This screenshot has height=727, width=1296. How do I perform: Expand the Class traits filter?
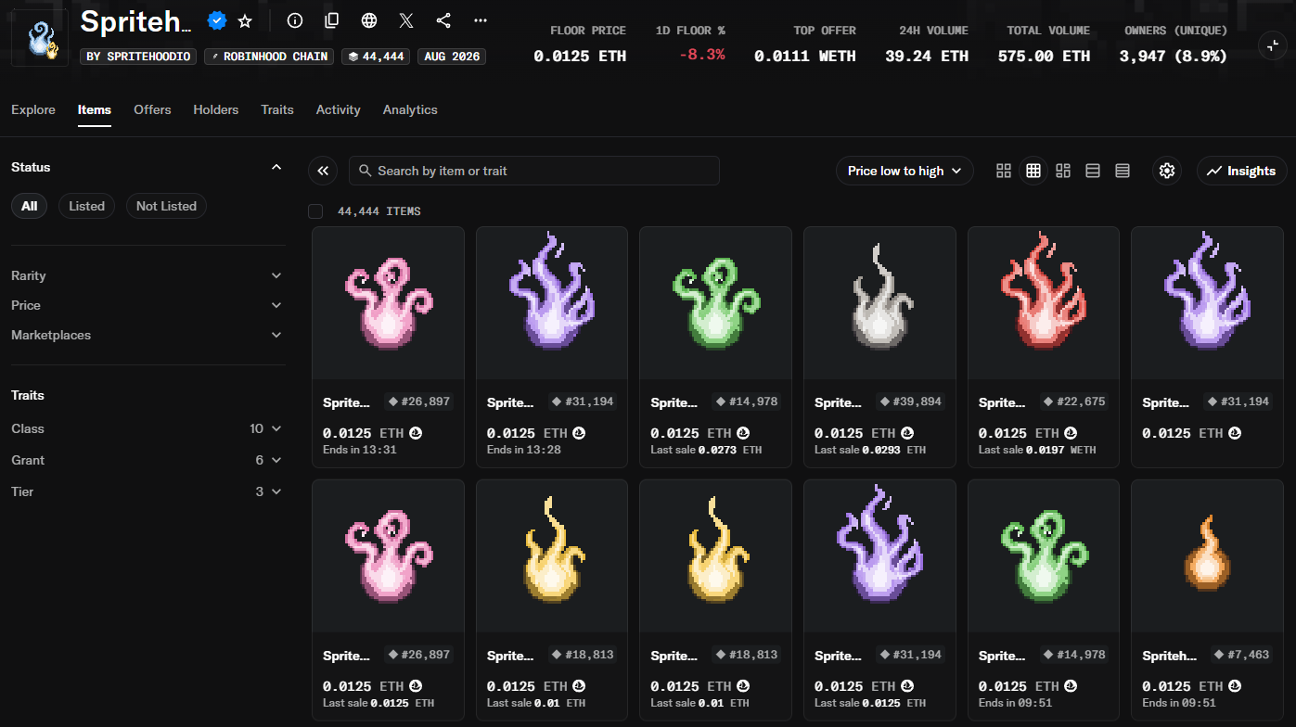[146, 428]
